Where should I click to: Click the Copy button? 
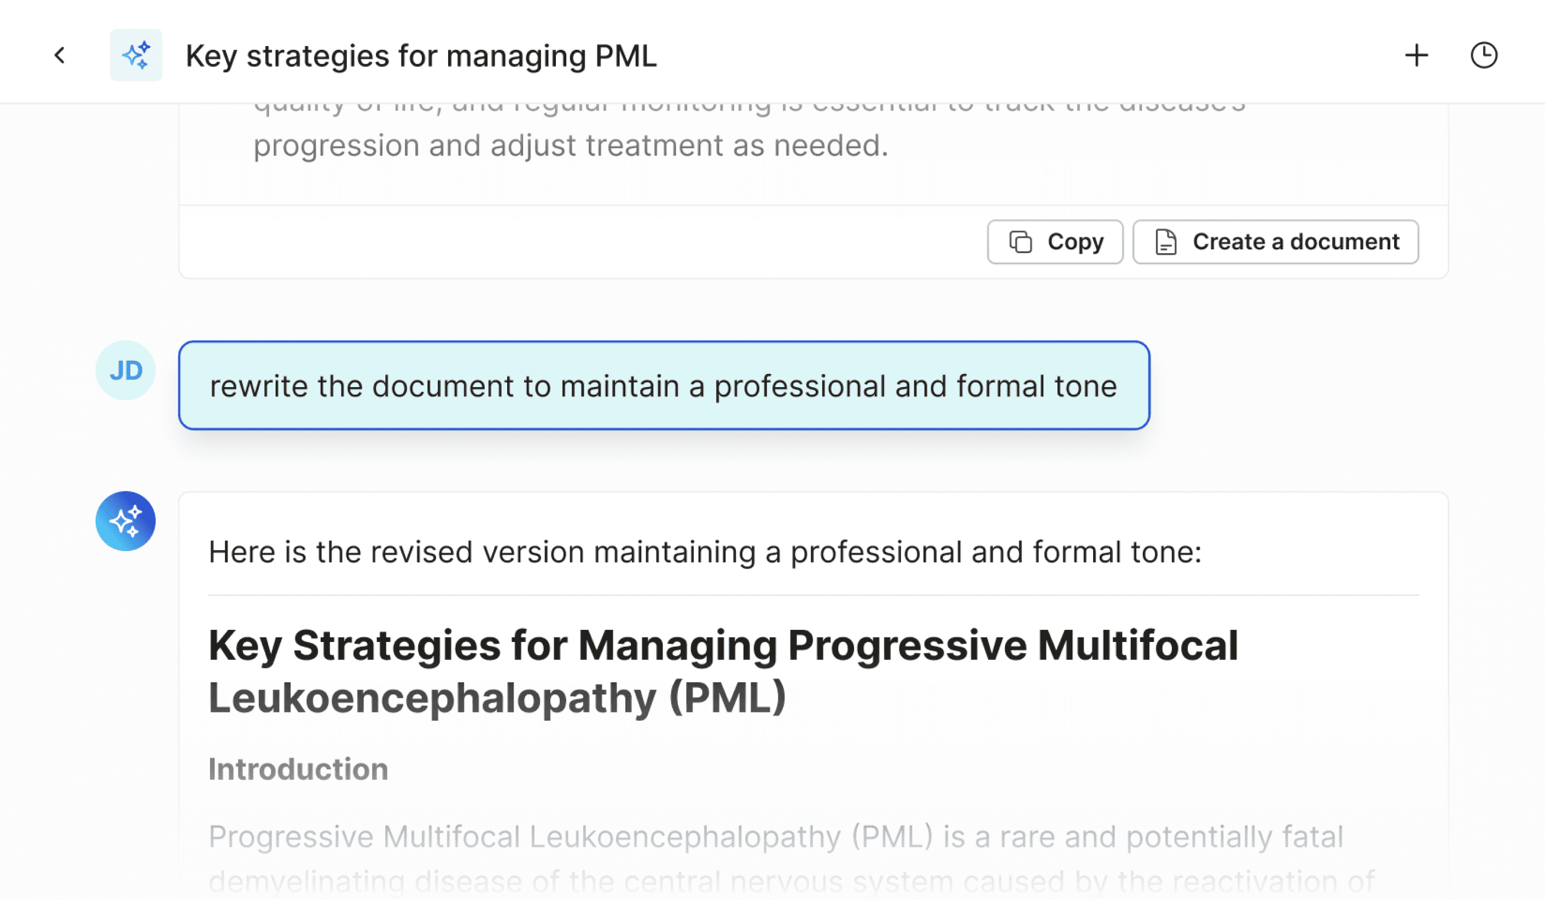click(x=1055, y=242)
